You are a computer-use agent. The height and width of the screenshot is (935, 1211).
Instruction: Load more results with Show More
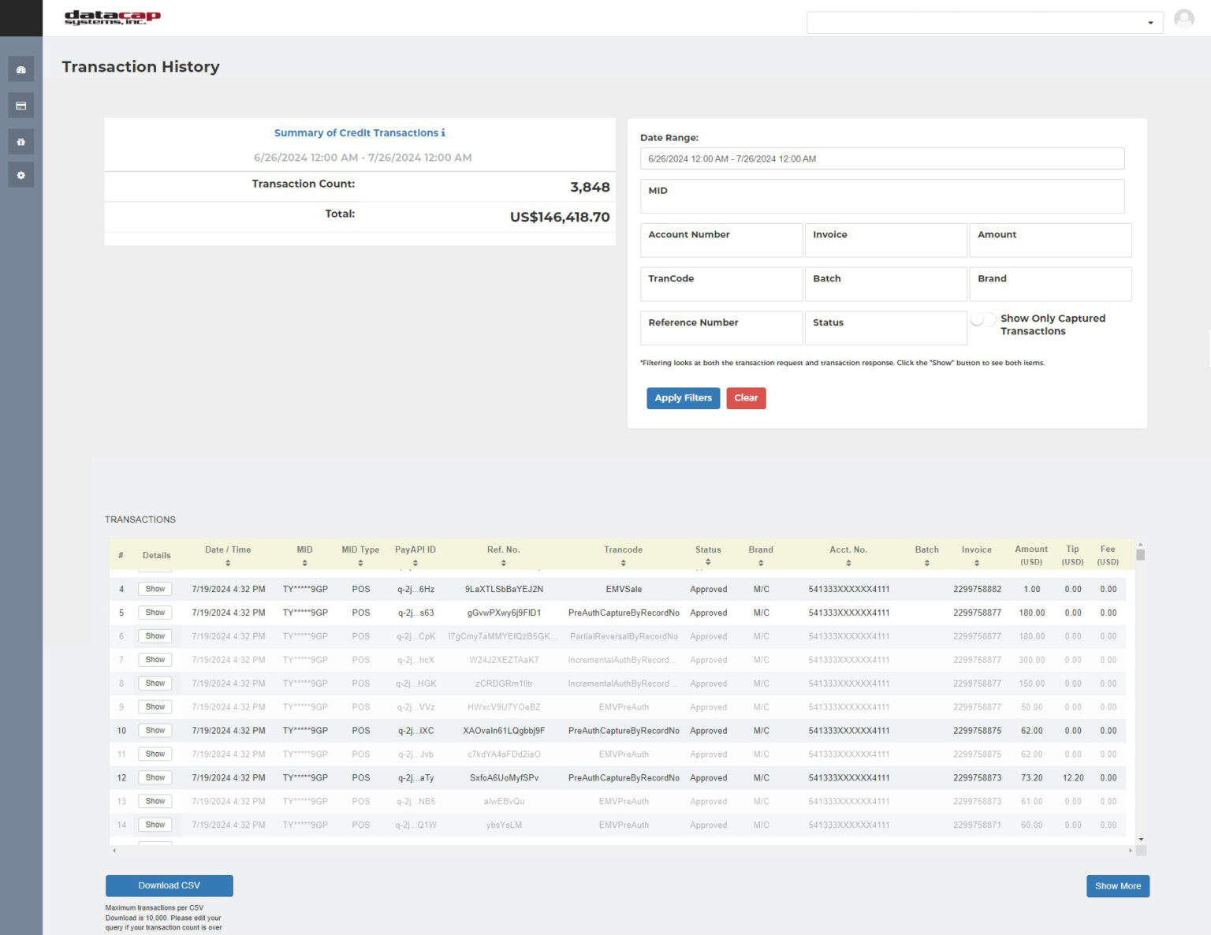pos(1117,885)
